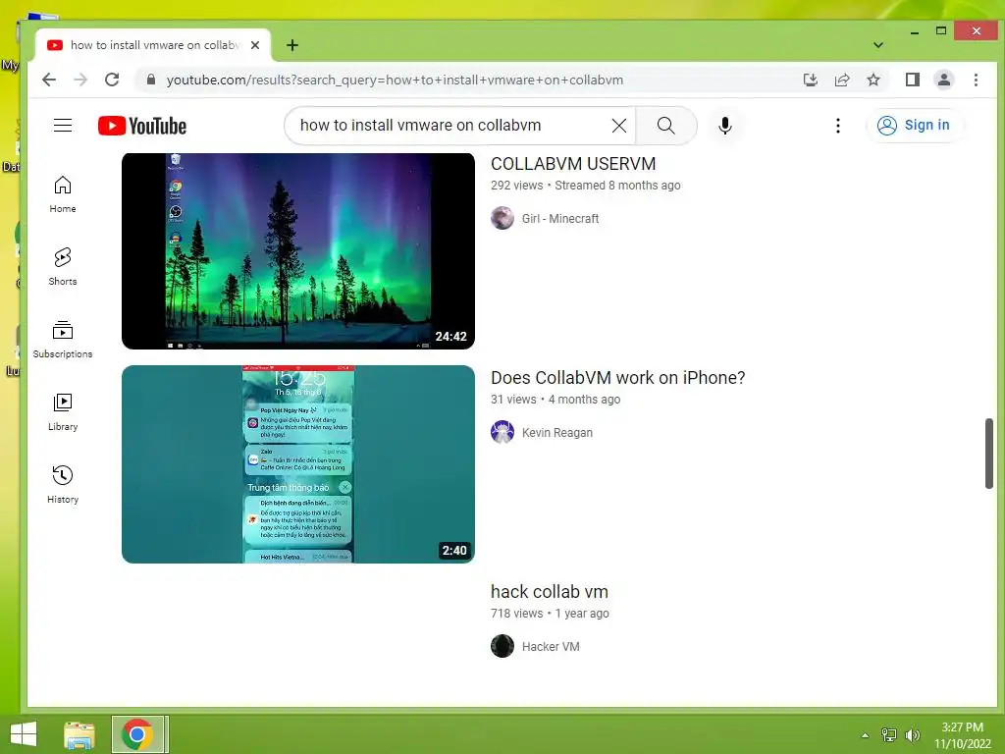
Task: Open the COLLABVM USERVM aurora thumbnail
Action: (298, 251)
